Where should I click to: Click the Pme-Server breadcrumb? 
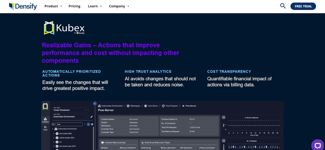pos(191,106)
